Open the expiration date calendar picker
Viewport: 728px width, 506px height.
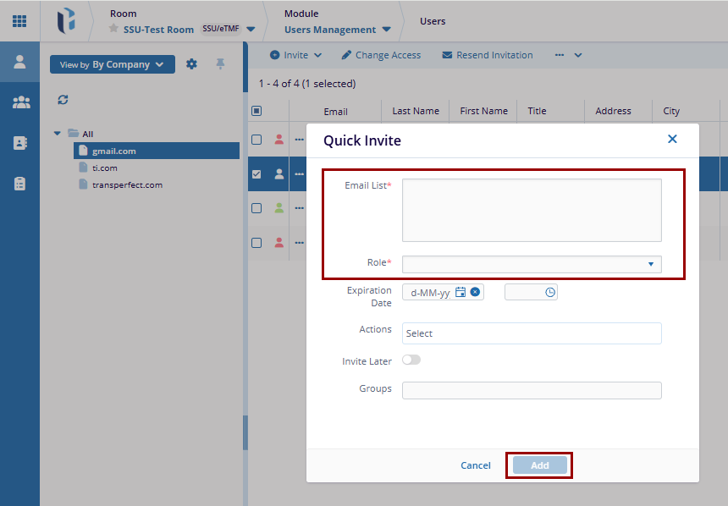(x=461, y=292)
